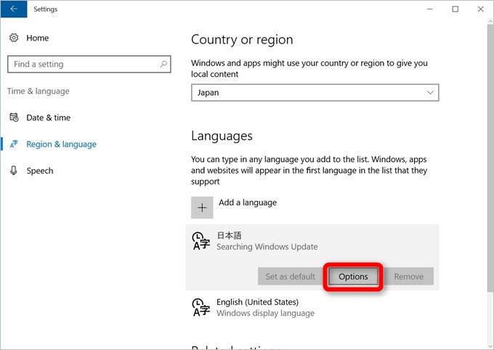Maximize the Settings window
This screenshot has height=350, width=494.
[455, 9]
